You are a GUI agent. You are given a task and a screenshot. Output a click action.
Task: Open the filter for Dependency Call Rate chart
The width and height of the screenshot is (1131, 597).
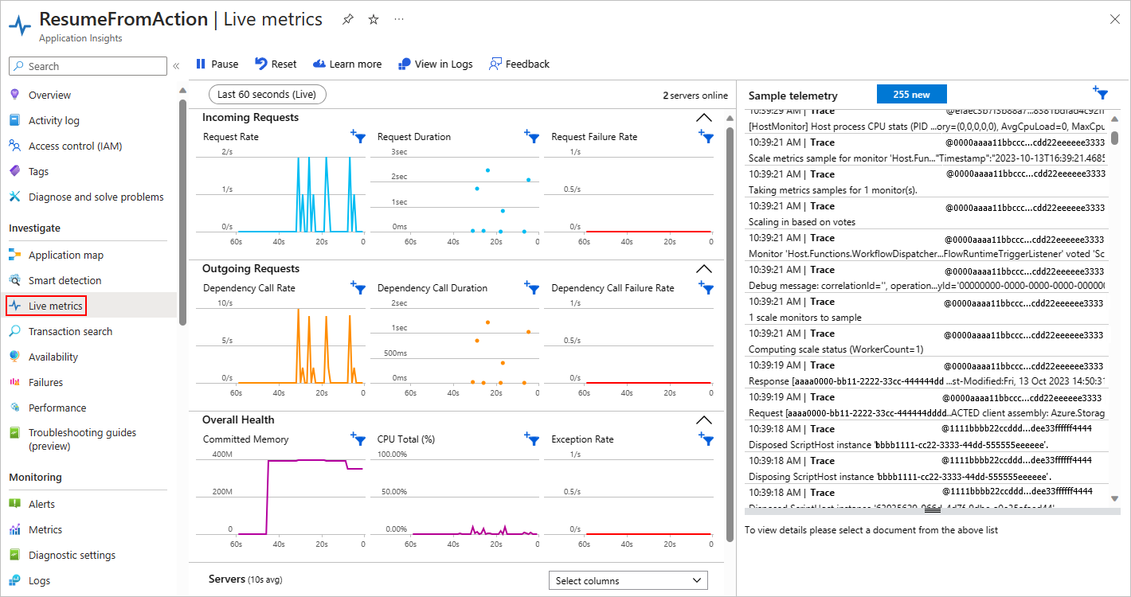coord(358,288)
